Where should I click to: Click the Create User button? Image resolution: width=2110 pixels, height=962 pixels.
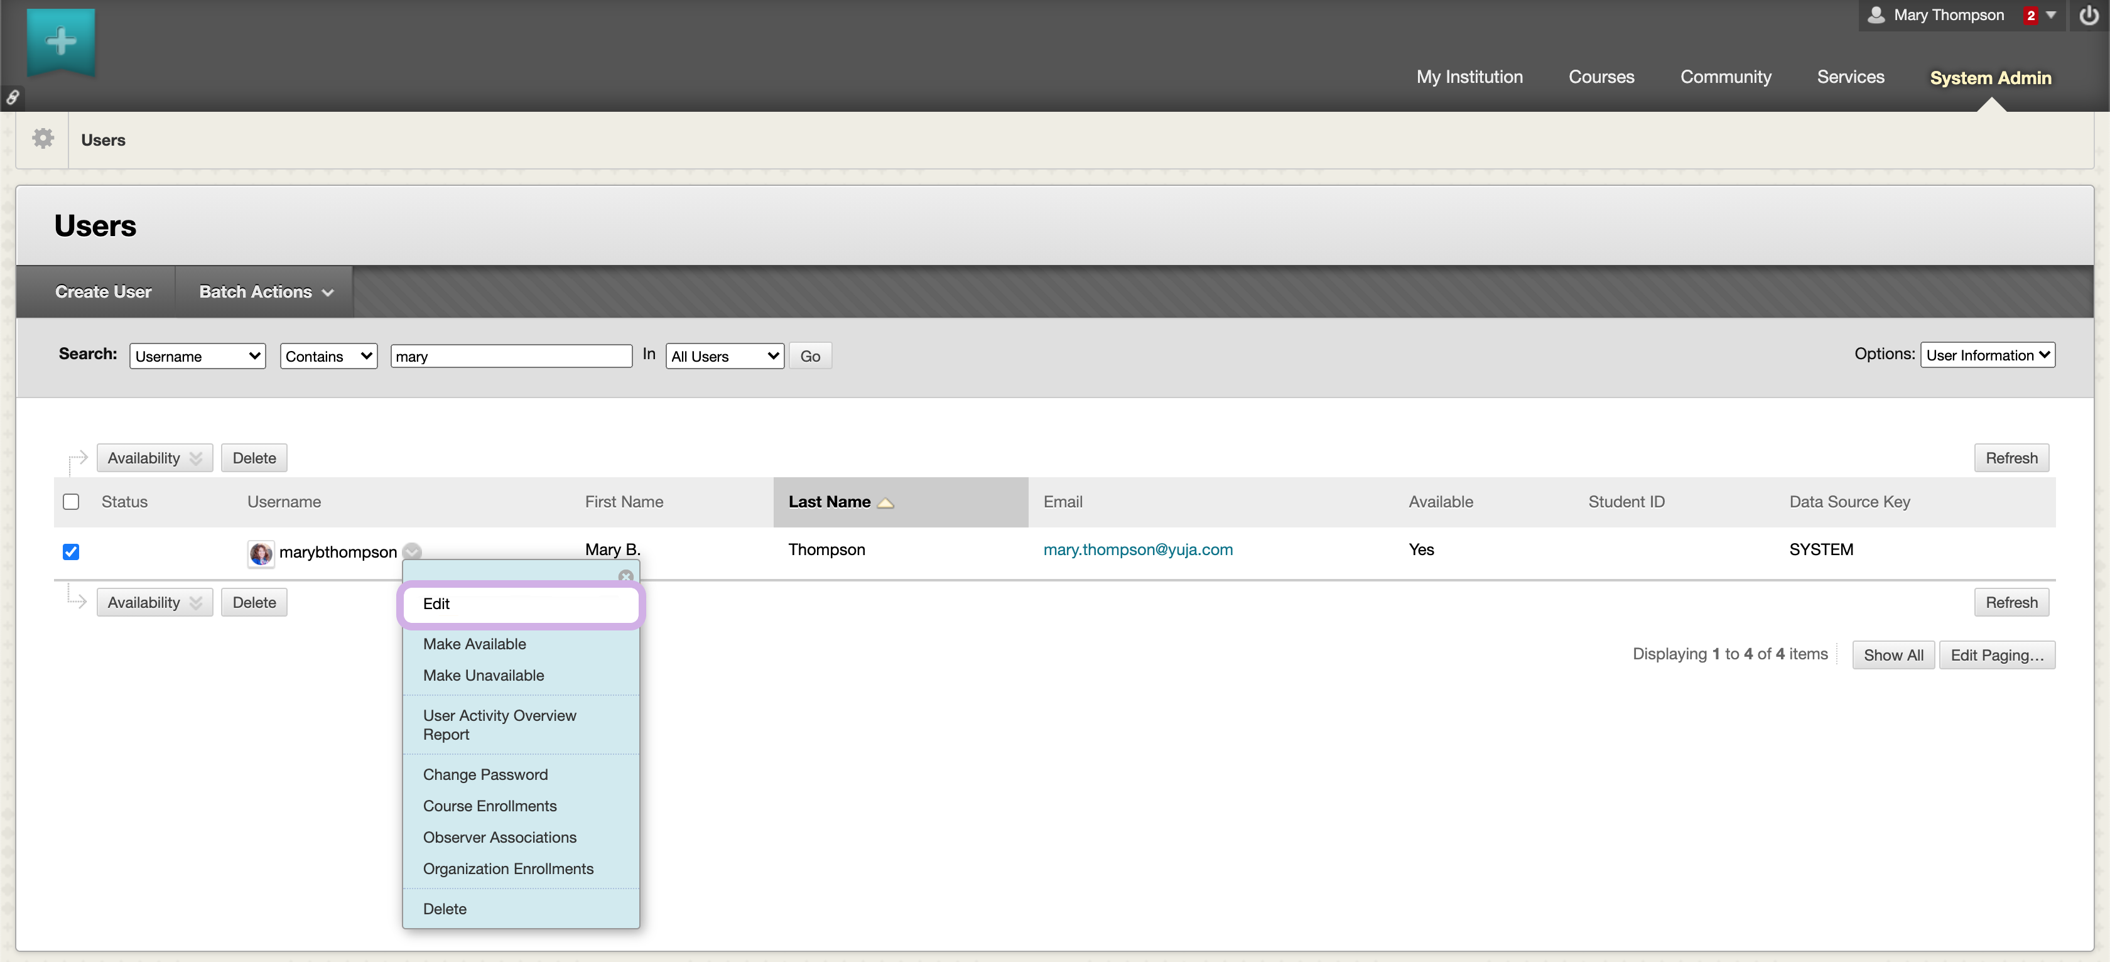click(103, 292)
